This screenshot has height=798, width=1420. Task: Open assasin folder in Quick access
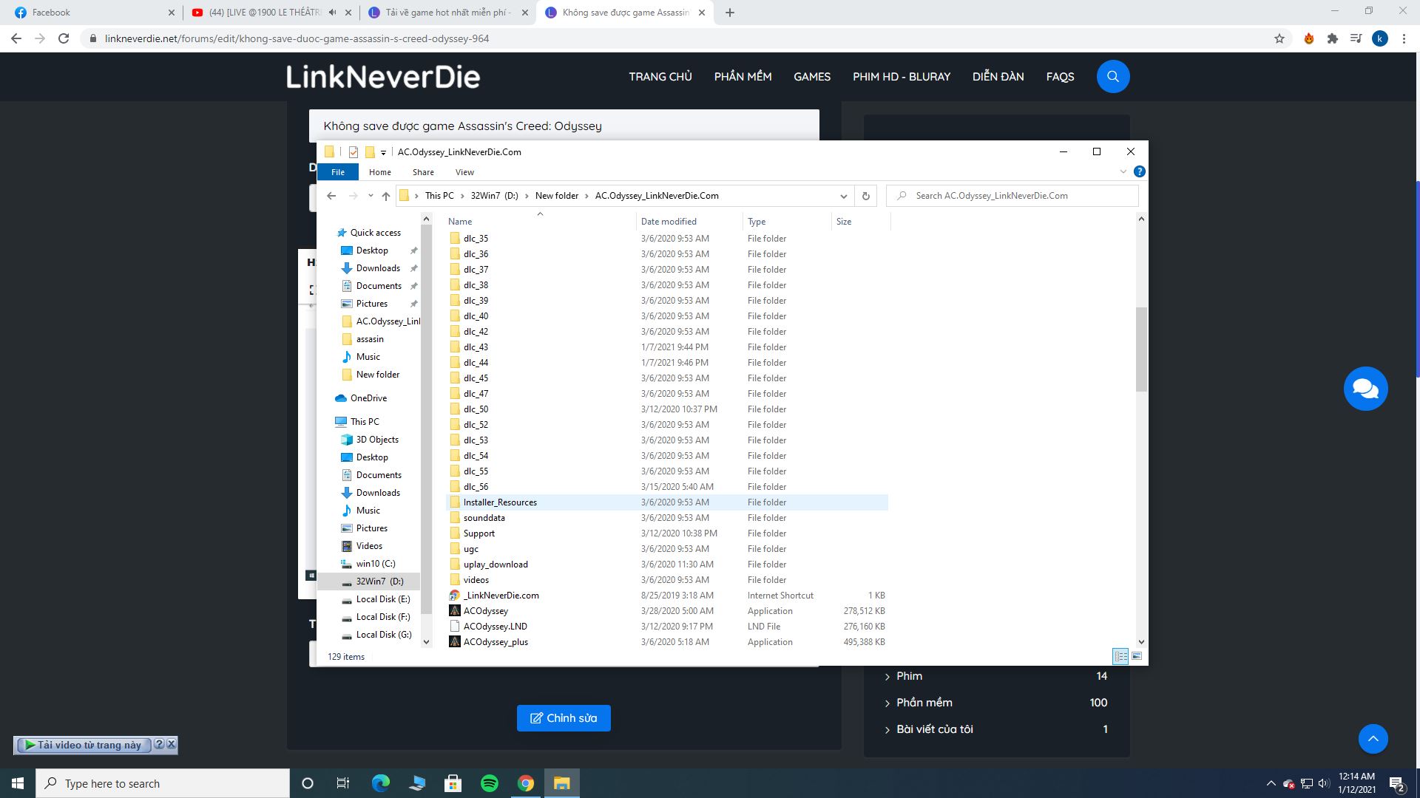370,339
